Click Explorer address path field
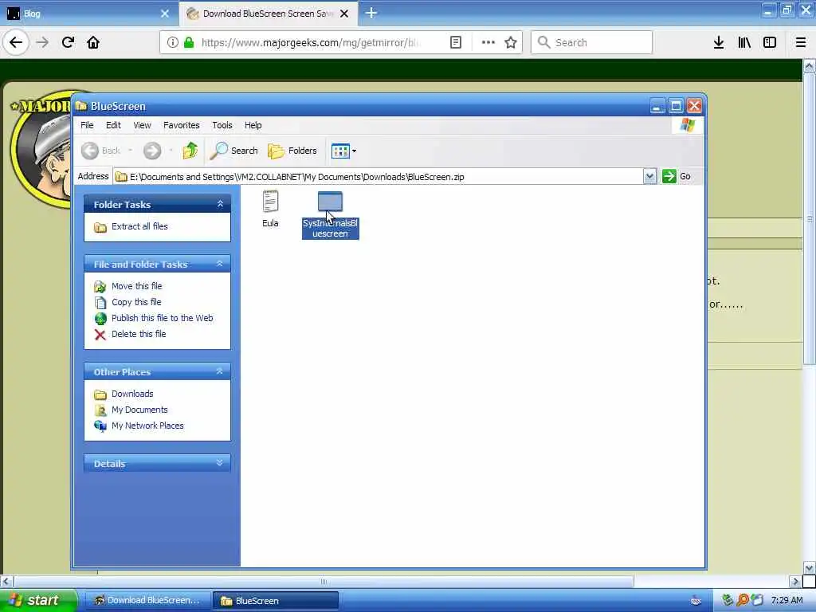 (x=379, y=176)
